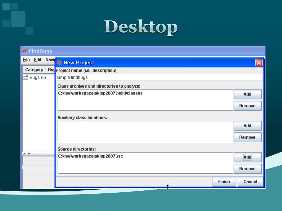Viewport: 282px width, 211px height.
Task: Select the okjsp2007\src source path entry
Action: pos(90,156)
